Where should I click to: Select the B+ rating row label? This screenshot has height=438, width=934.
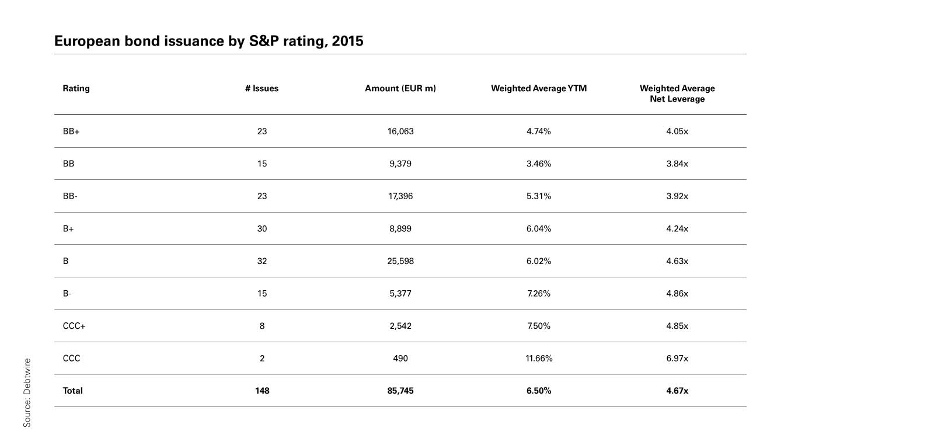68,229
